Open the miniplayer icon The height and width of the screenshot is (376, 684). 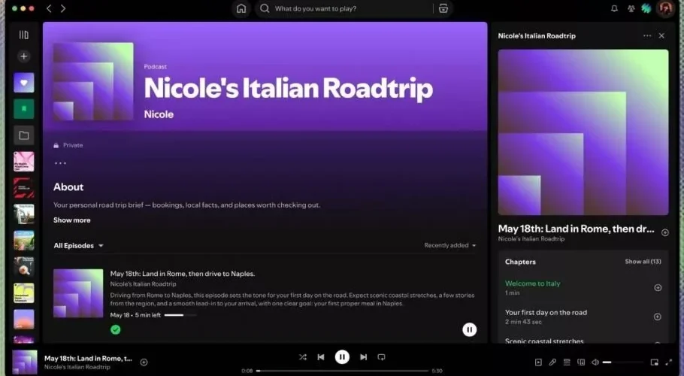(655, 362)
